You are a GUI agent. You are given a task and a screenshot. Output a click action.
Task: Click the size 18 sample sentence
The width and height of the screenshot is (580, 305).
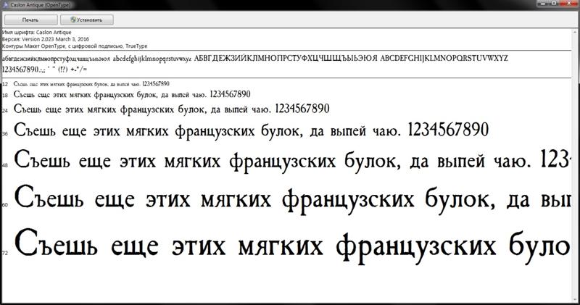point(132,94)
